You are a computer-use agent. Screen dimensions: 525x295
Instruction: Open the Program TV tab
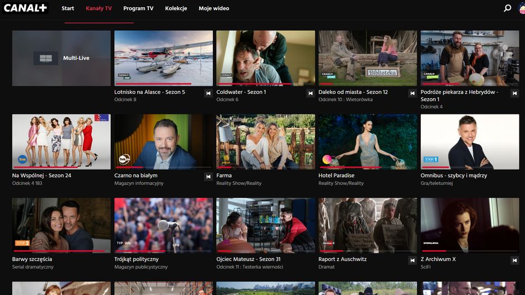coord(138,8)
